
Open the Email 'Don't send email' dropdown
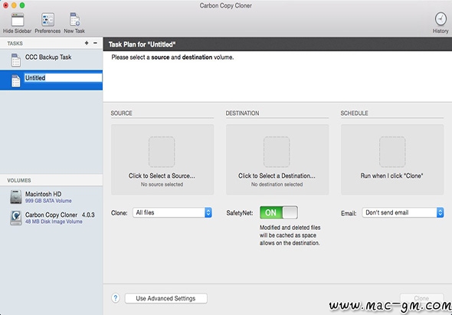click(403, 212)
